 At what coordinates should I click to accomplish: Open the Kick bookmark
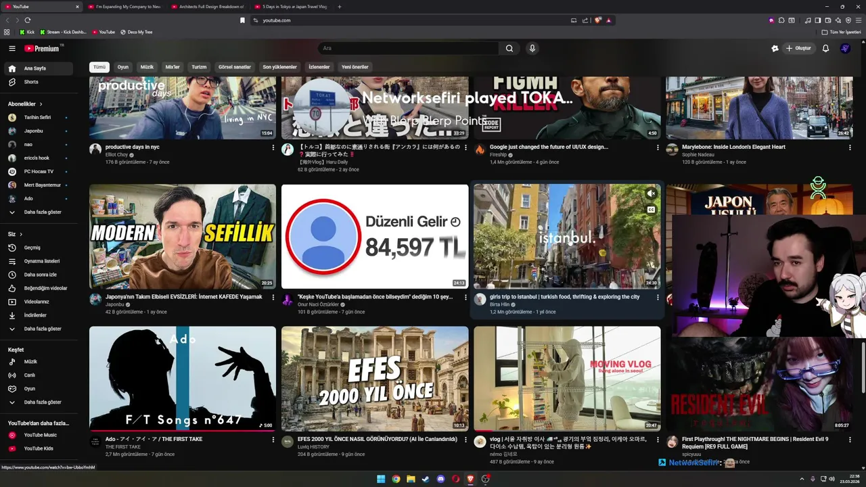pos(27,32)
